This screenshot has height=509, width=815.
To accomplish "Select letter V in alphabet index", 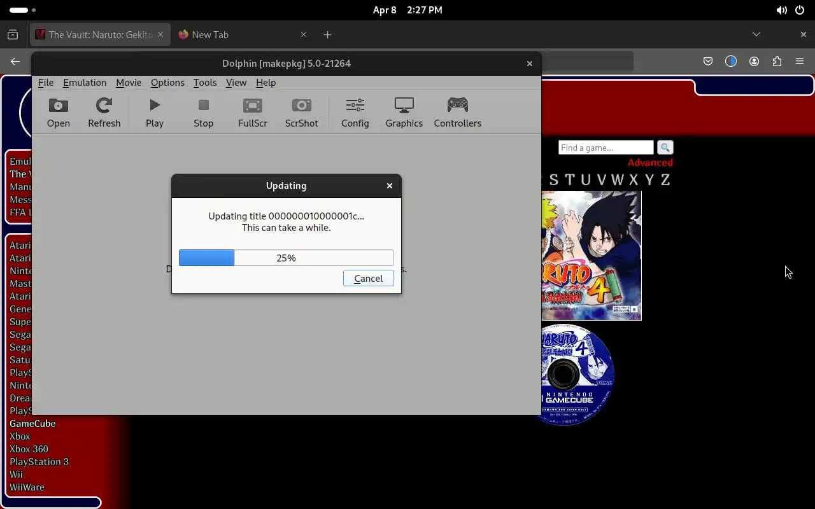I will tap(601, 180).
